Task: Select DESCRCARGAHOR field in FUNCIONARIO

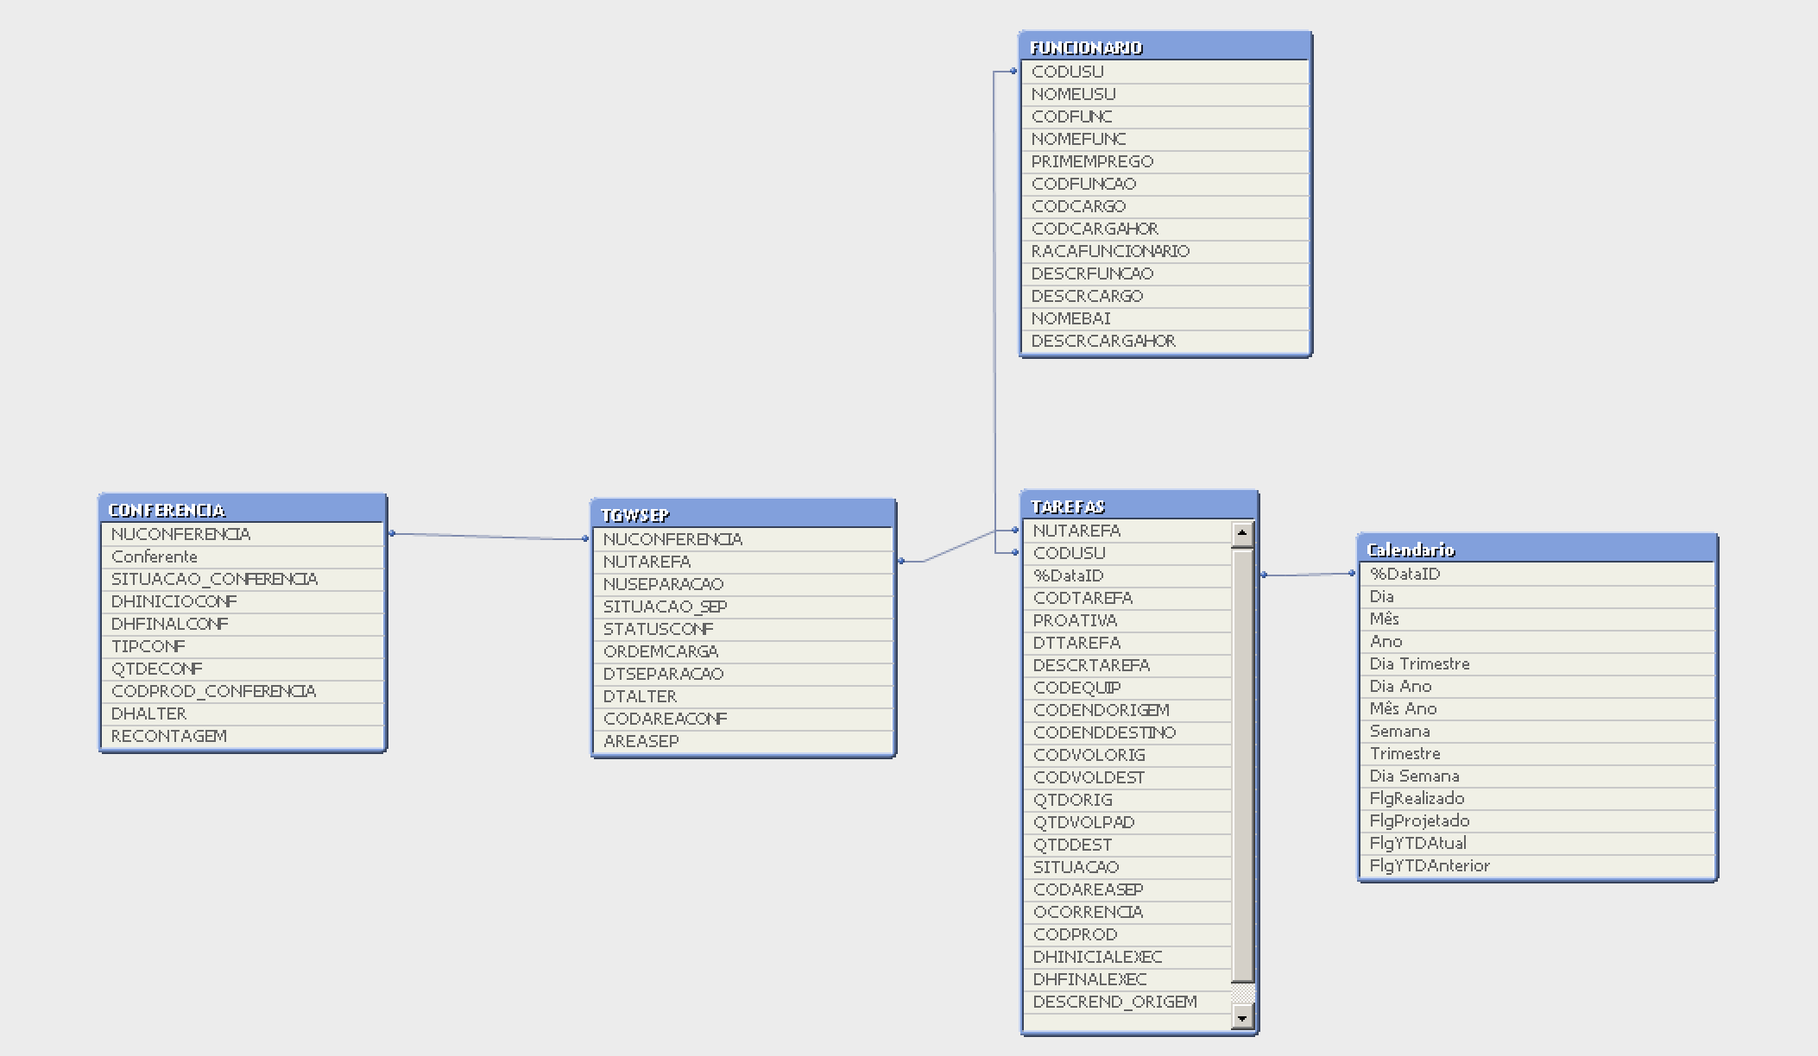Action: (x=1103, y=341)
